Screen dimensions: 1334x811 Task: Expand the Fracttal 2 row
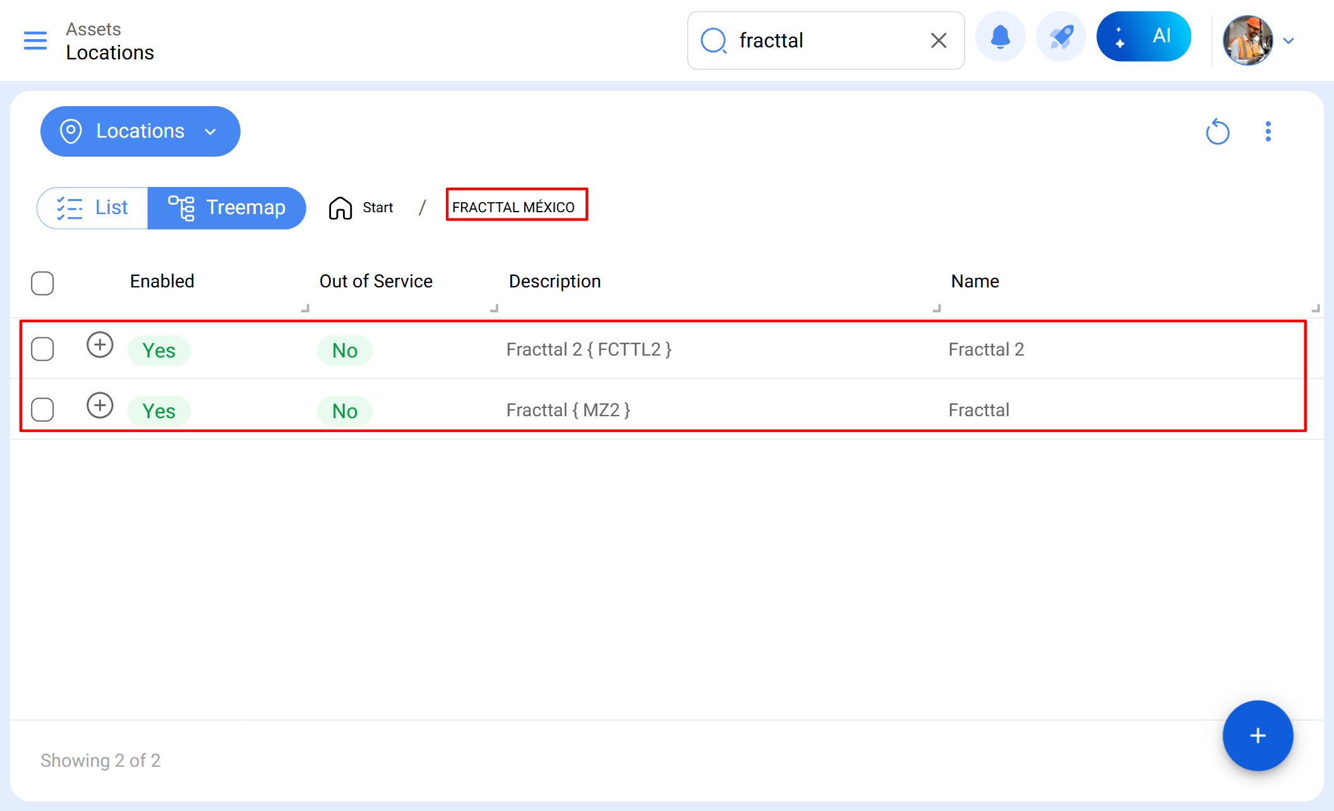pyautogui.click(x=100, y=345)
